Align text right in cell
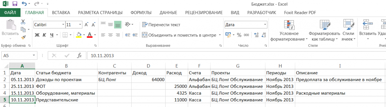 118,35
